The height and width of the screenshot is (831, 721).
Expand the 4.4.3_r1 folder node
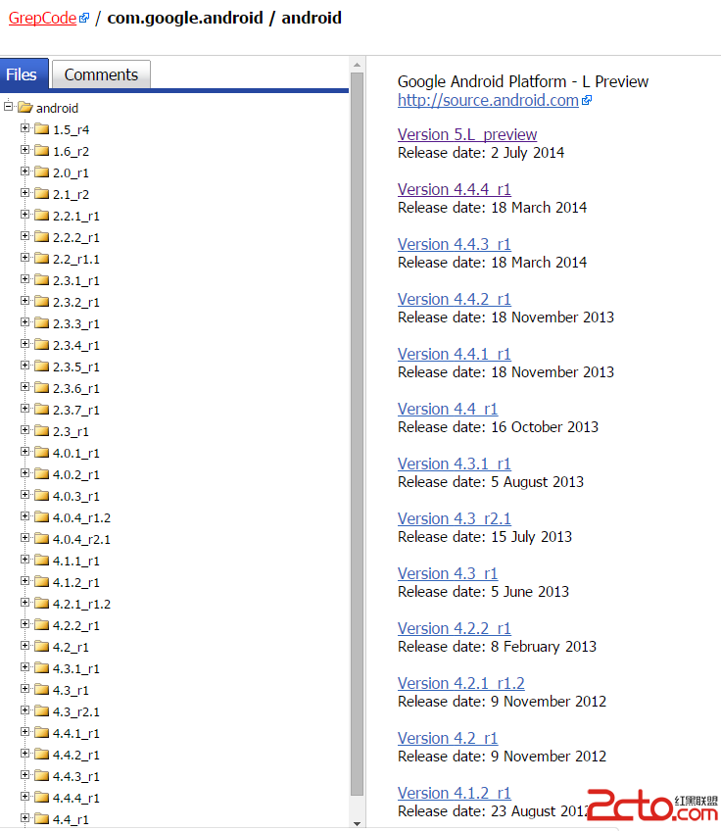(x=24, y=775)
